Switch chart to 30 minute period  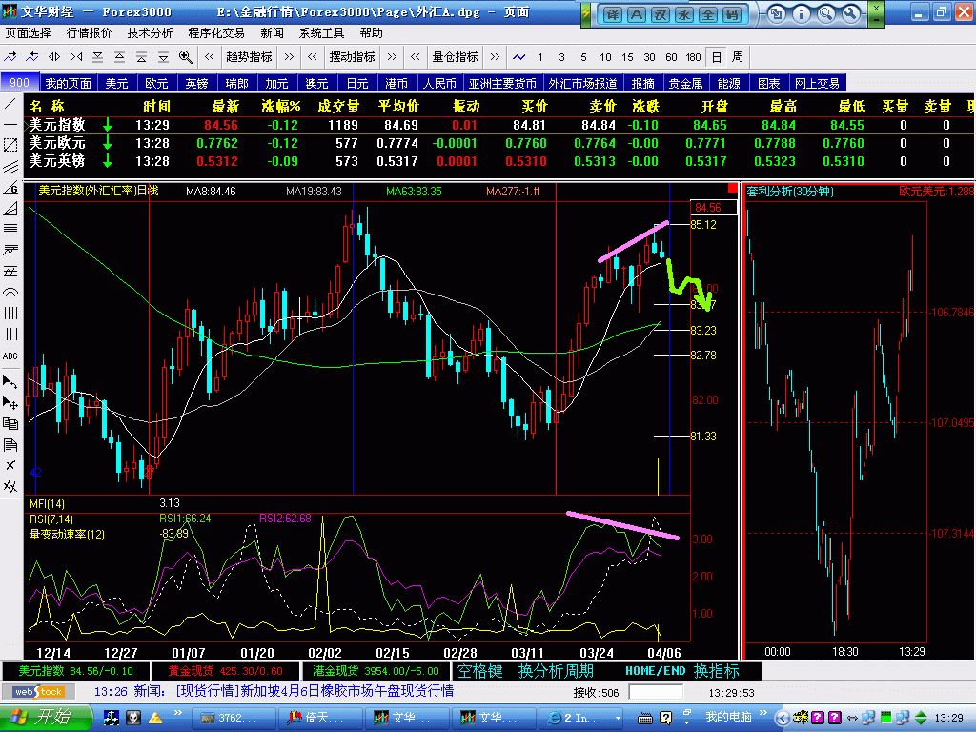(649, 57)
